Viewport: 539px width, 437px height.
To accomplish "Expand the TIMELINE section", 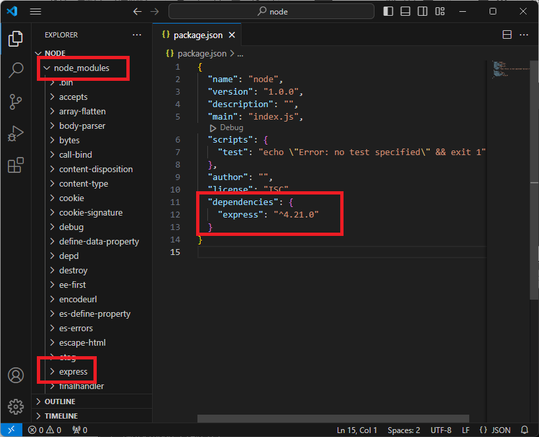I will [x=61, y=416].
